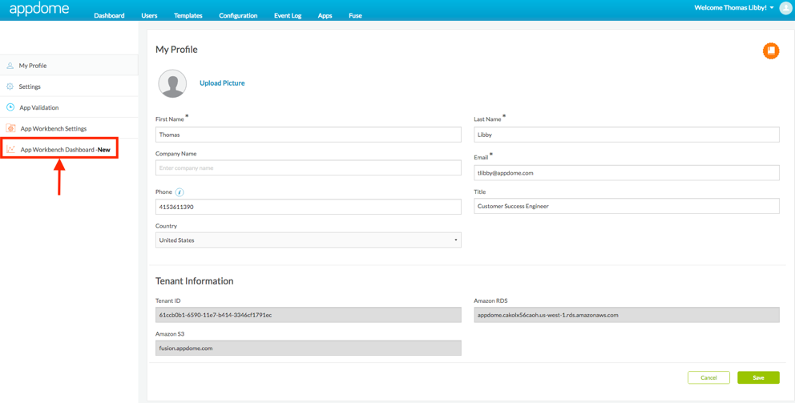Click the green Save button
The height and width of the screenshot is (403, 795).
758,377
